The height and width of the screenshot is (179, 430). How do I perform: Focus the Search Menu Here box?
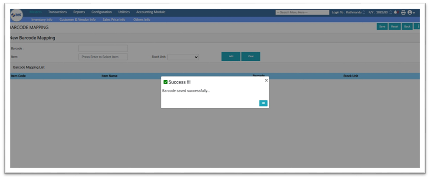(302, 12)
